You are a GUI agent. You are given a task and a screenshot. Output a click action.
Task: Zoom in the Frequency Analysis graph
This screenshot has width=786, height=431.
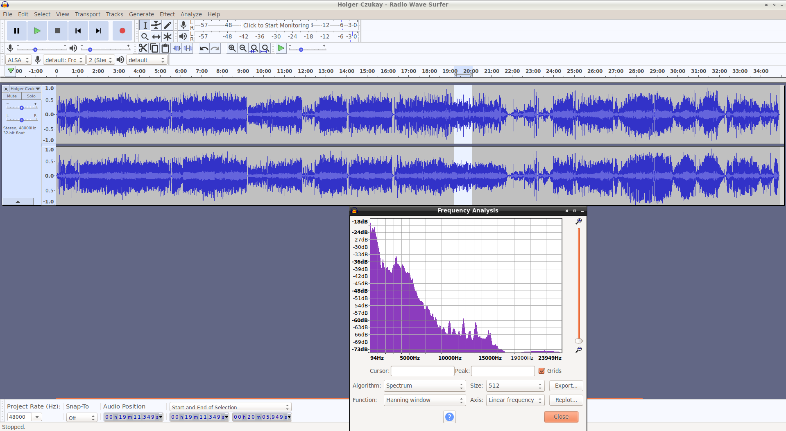point(579,221)
